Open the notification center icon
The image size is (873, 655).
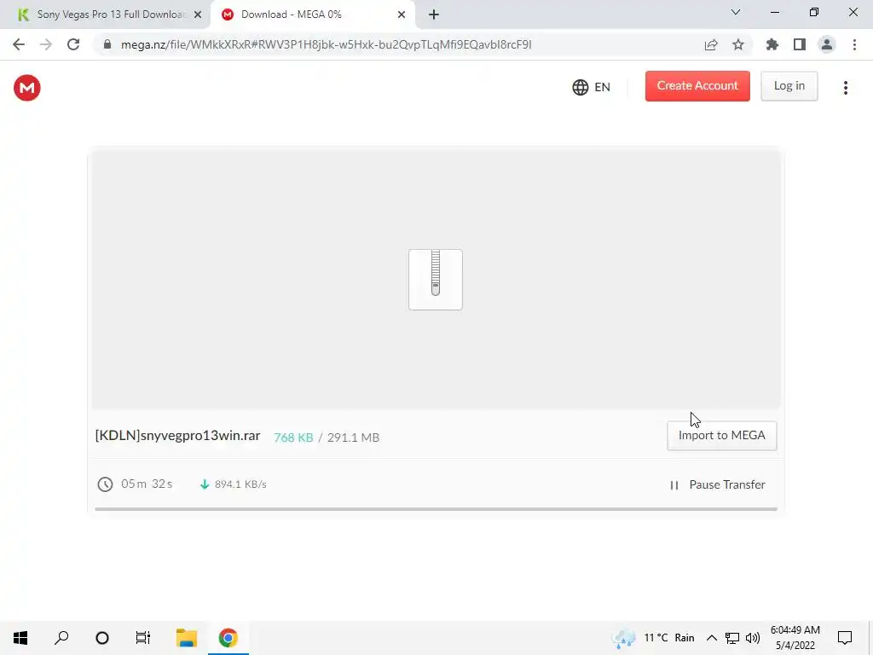pyautogui.click(x=845, y=638)
